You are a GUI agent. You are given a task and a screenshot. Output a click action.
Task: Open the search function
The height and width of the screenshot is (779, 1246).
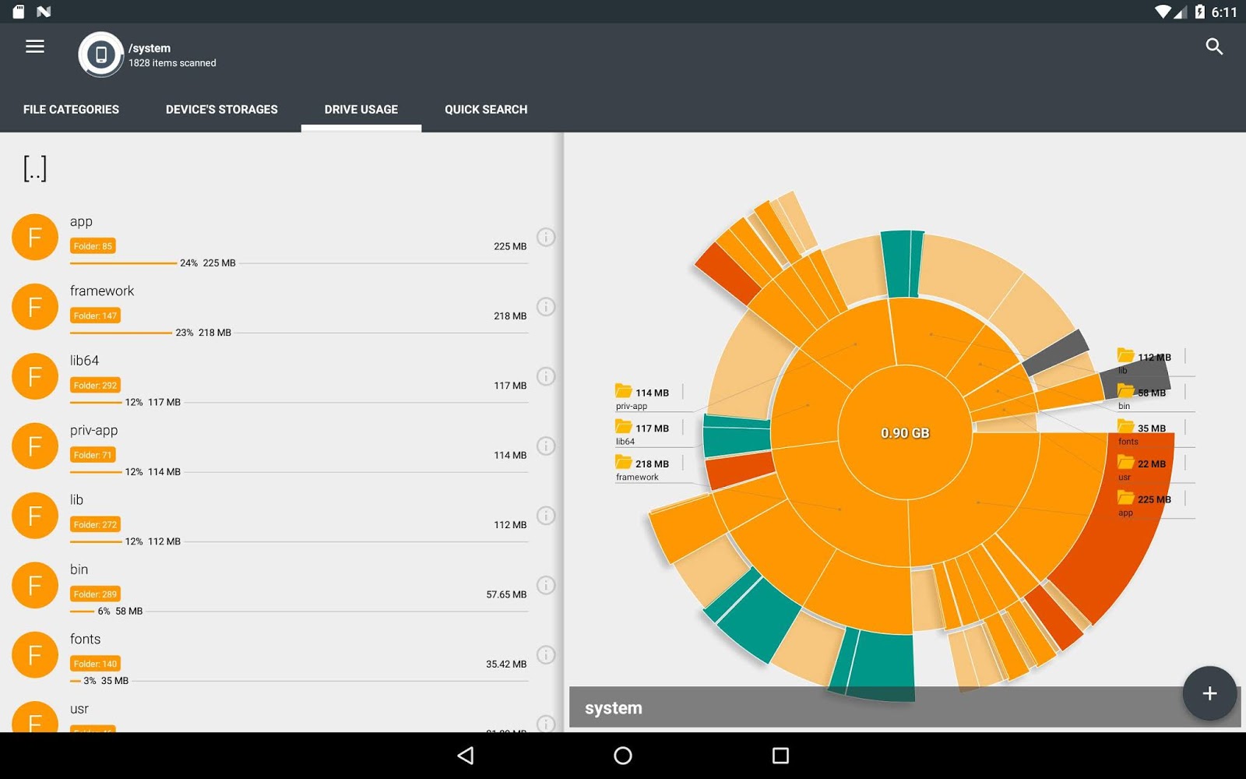tap(1215, 47)
